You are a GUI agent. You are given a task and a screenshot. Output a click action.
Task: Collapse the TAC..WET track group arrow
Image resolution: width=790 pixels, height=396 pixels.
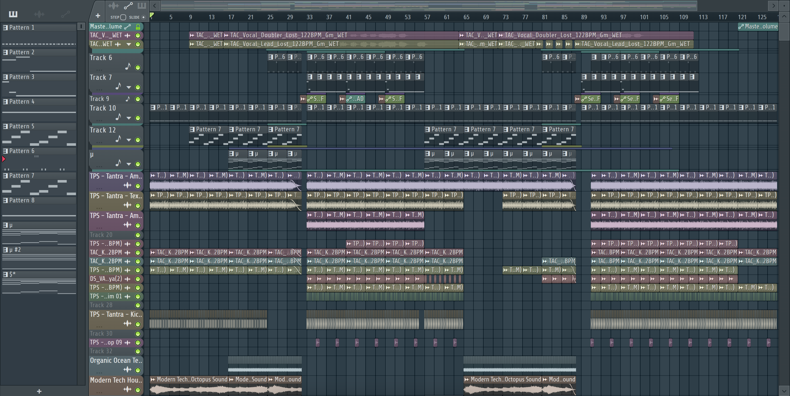pos(129,44)
